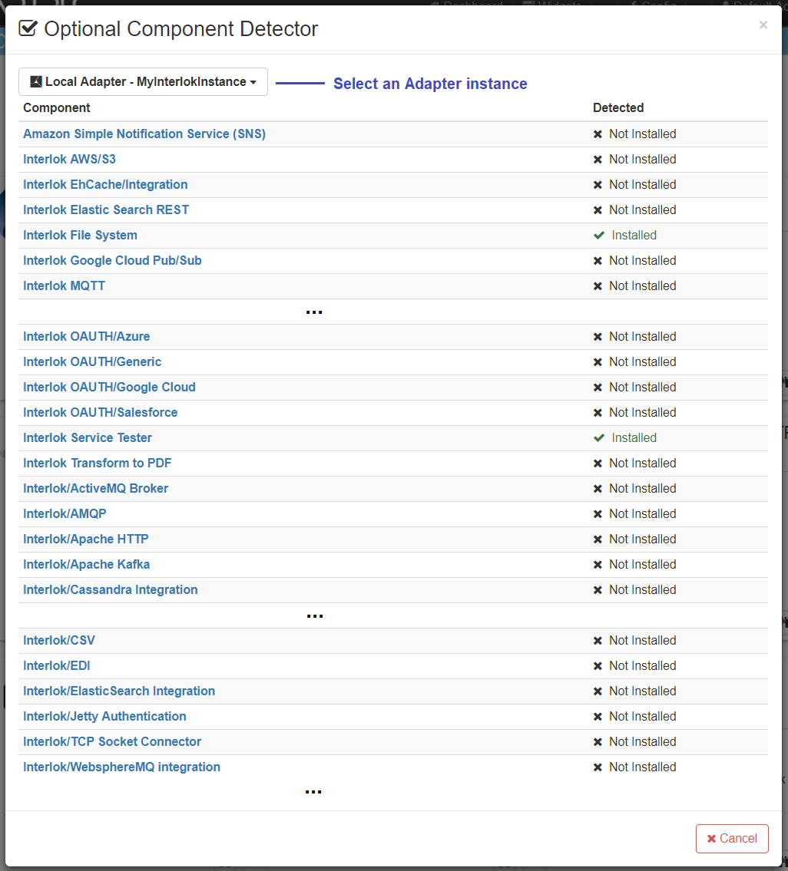Click 'Not Installed' text in Interlok MQTT row

tap(643, 286)
